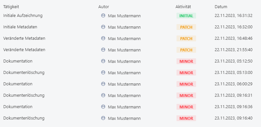
Task: Select the date 23.11.2023, 09:16:40
Action: point(234,118)
